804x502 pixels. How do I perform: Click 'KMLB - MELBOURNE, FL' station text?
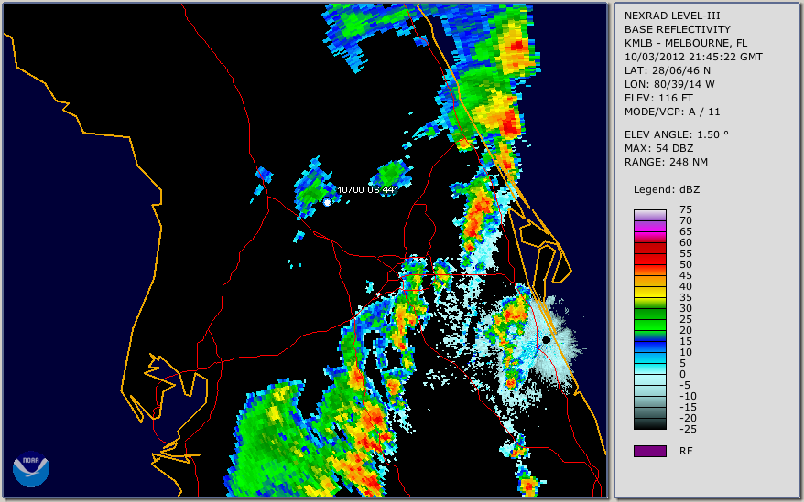click(686, 43)
